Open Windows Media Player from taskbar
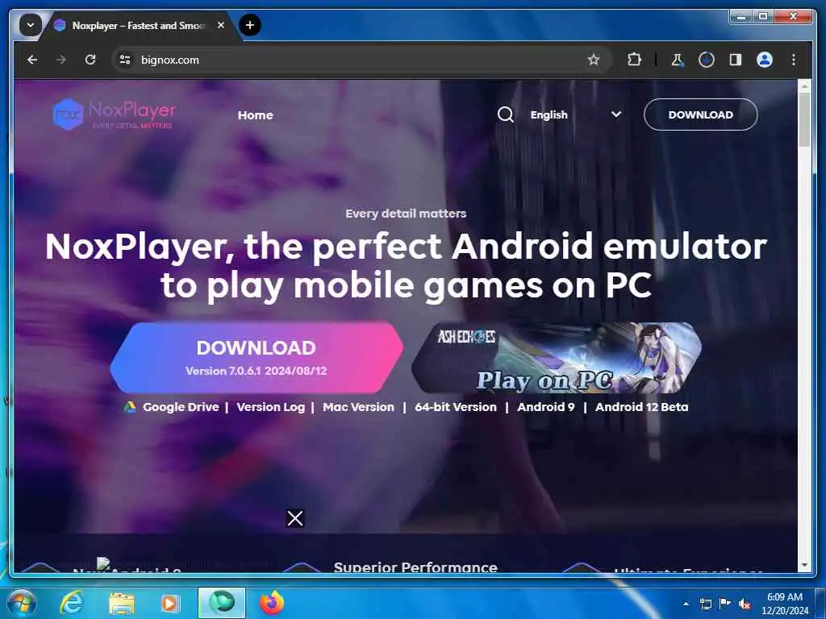 coord(170,603)
